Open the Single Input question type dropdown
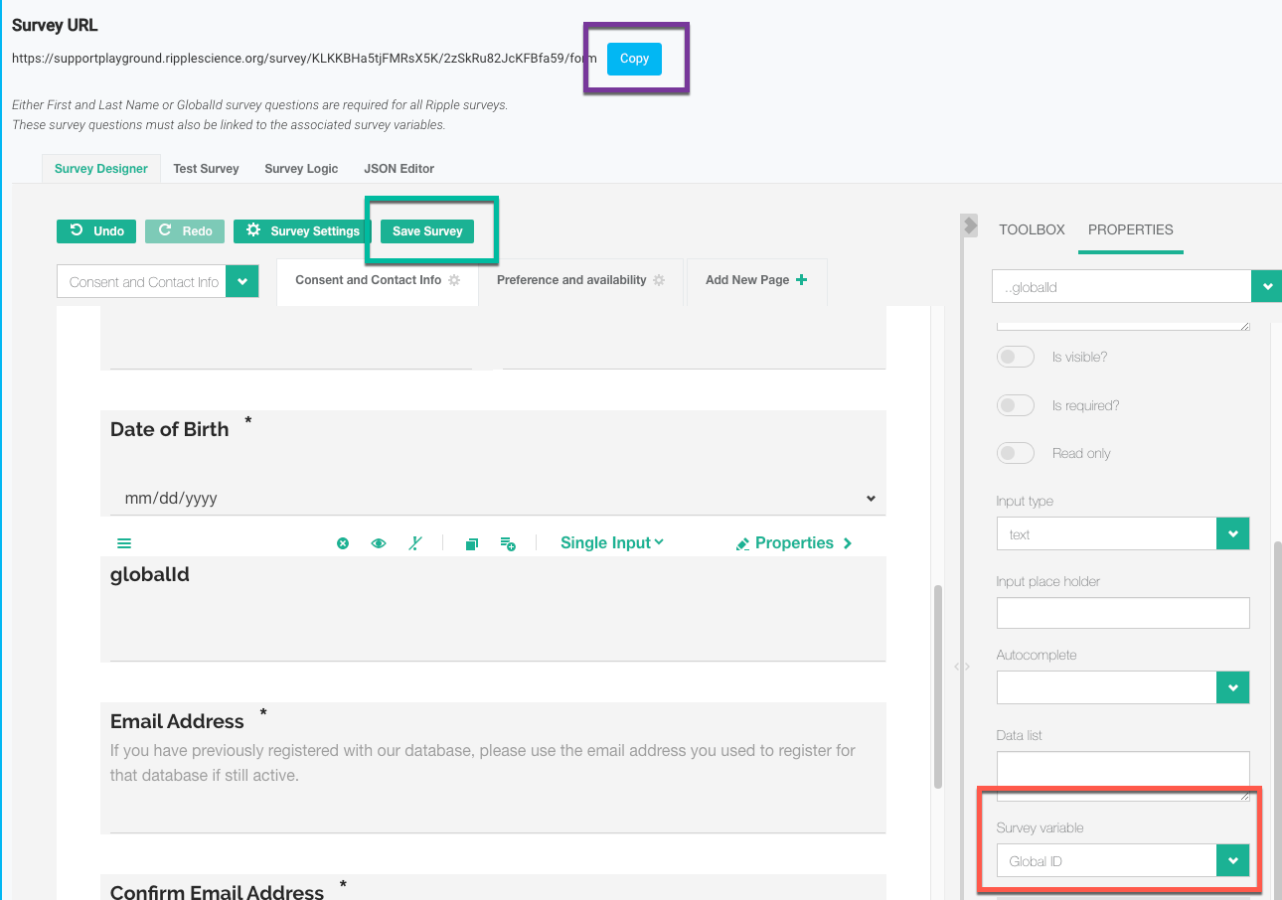Screen dimensions: 1282x900 [611, 542]
